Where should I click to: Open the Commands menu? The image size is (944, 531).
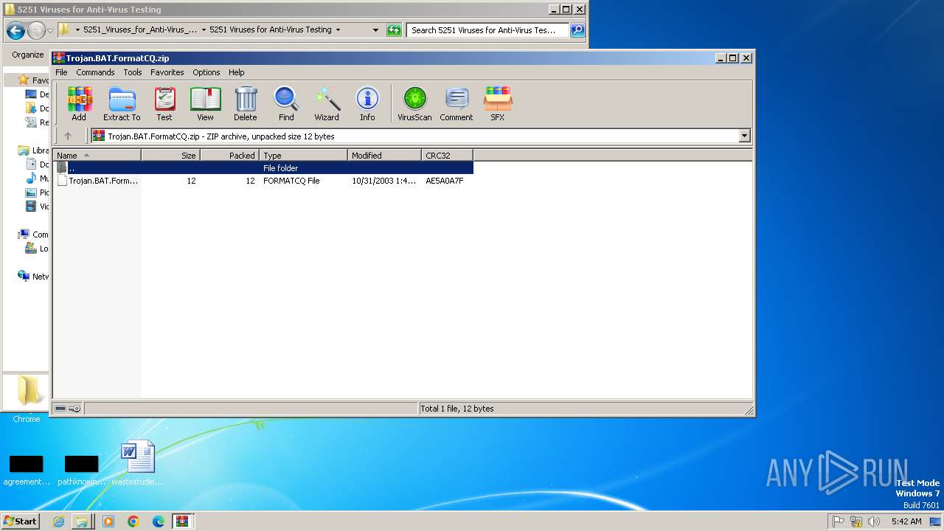[x=95, y=72]
